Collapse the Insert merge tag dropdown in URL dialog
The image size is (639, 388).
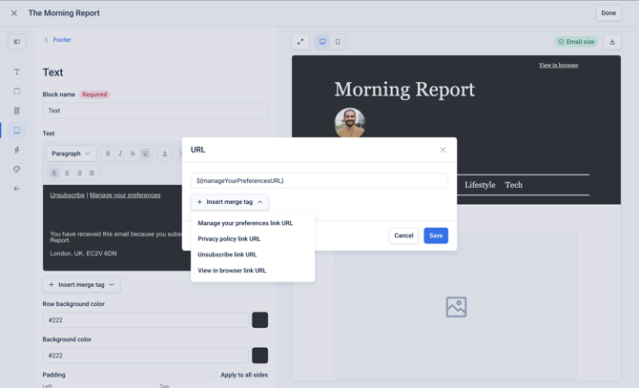(230, 202)
